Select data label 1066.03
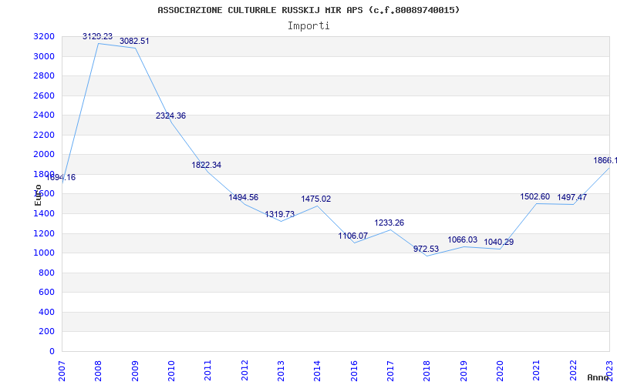The image size is (617, 385). [462, 240]
